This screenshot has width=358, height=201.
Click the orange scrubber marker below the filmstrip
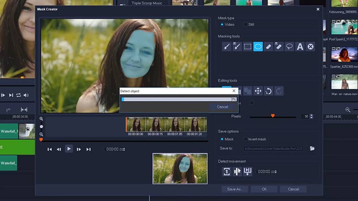coord(41,139)
